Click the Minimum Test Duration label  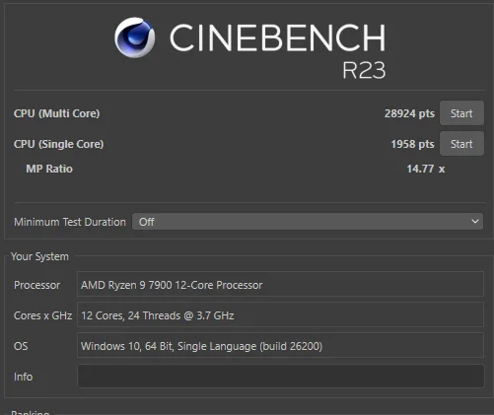[x=70, y=222]
